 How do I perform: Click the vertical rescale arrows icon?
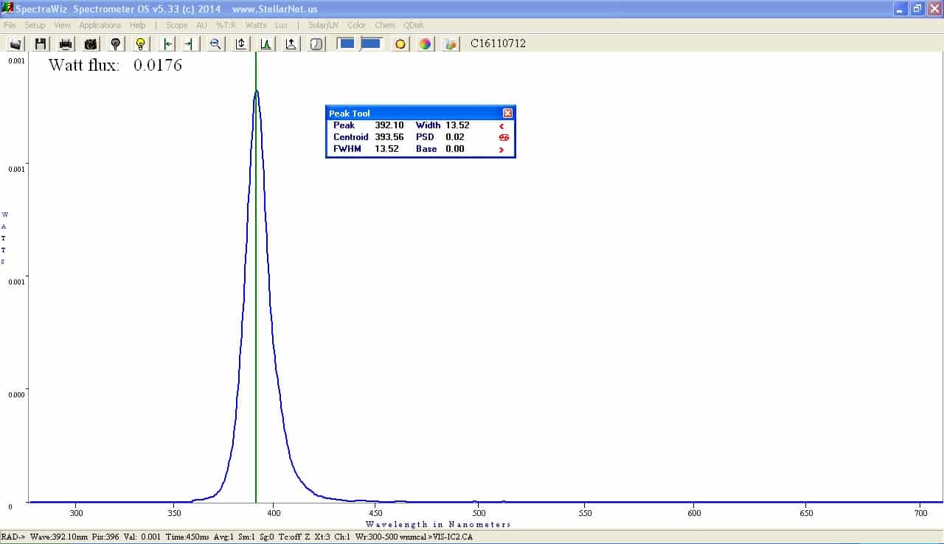241,44
